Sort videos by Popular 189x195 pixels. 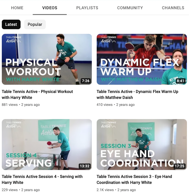pos(35,24)
